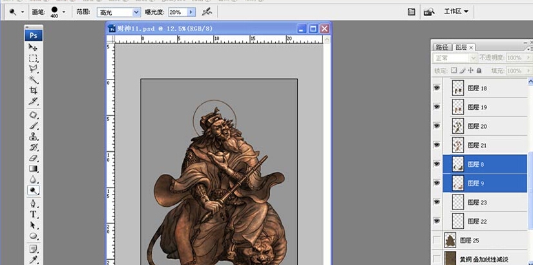Select the Healing Brush patch tool
This screenshot has width=533, height=265.
click(x=33, y=115)
